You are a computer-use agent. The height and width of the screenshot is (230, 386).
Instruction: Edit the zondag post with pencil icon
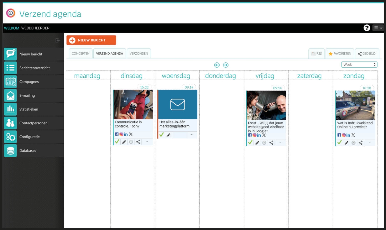click(346, 143)
